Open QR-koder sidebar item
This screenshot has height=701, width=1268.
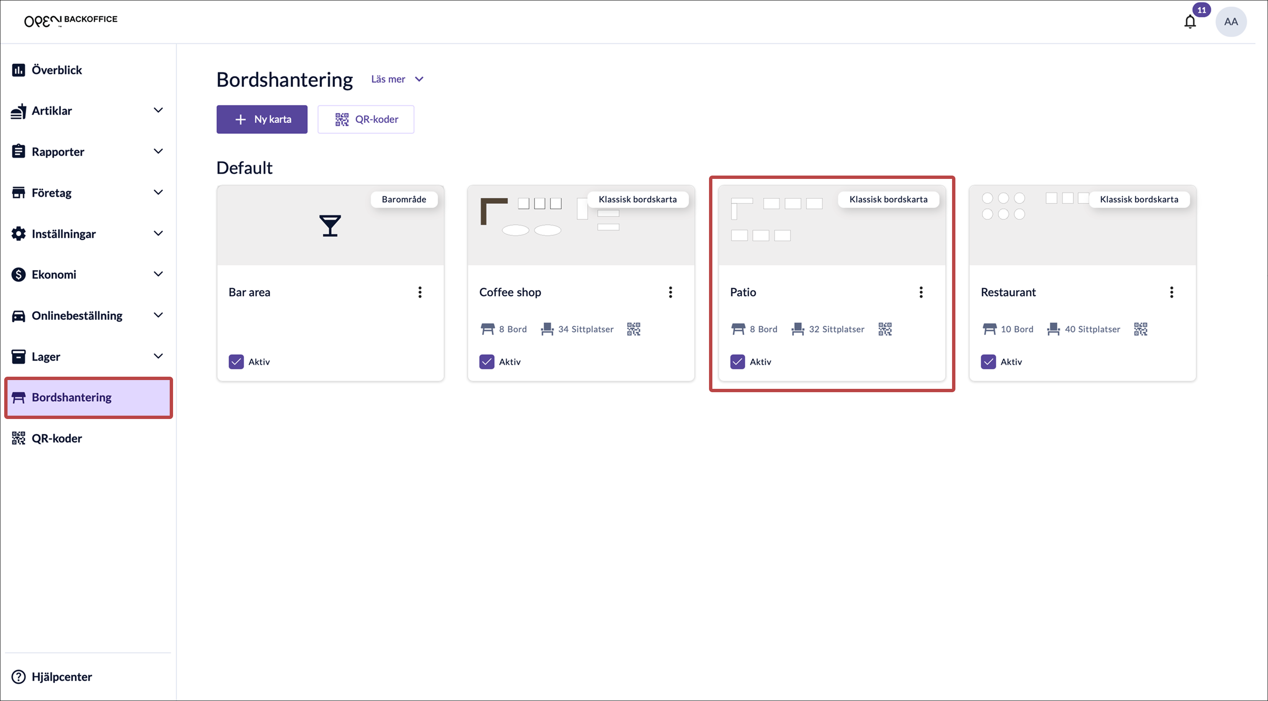(57, 438)
